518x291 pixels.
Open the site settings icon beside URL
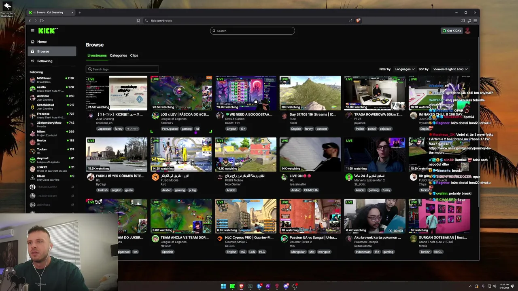point(146,21)
